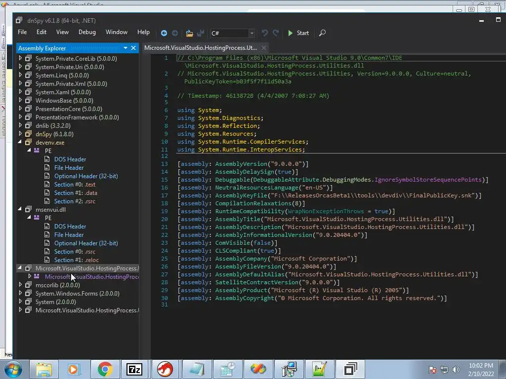Select dnSpy (6.1.8.0) assembly
The height and width of the screenshot is (379, 506).
pyautogui.click(x=54, y=134)
